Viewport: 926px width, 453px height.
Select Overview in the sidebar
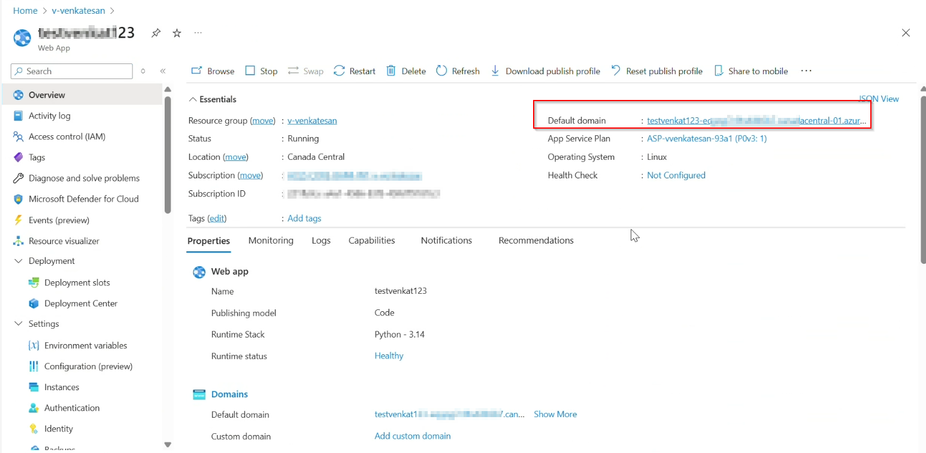point(81,95)
